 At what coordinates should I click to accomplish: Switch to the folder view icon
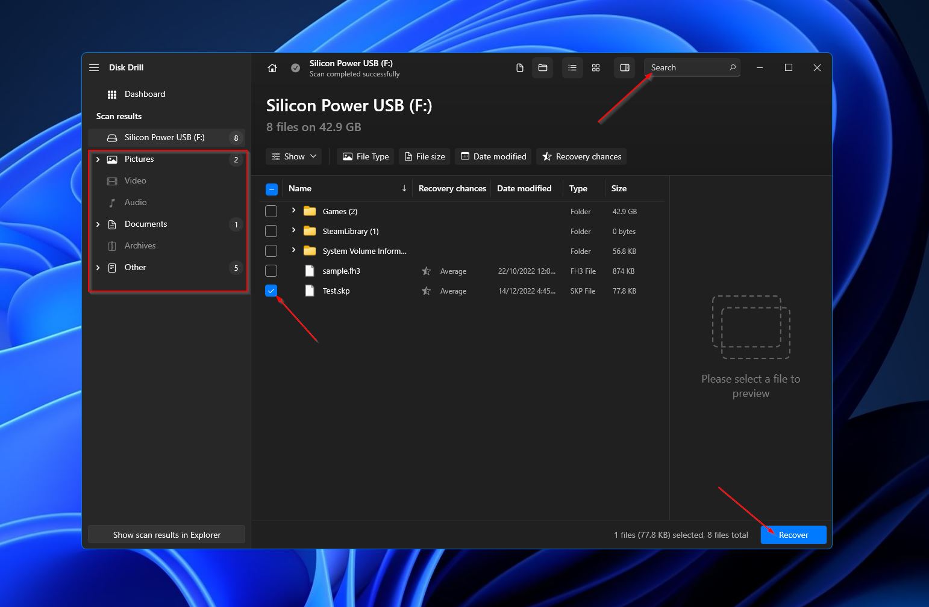543,68
